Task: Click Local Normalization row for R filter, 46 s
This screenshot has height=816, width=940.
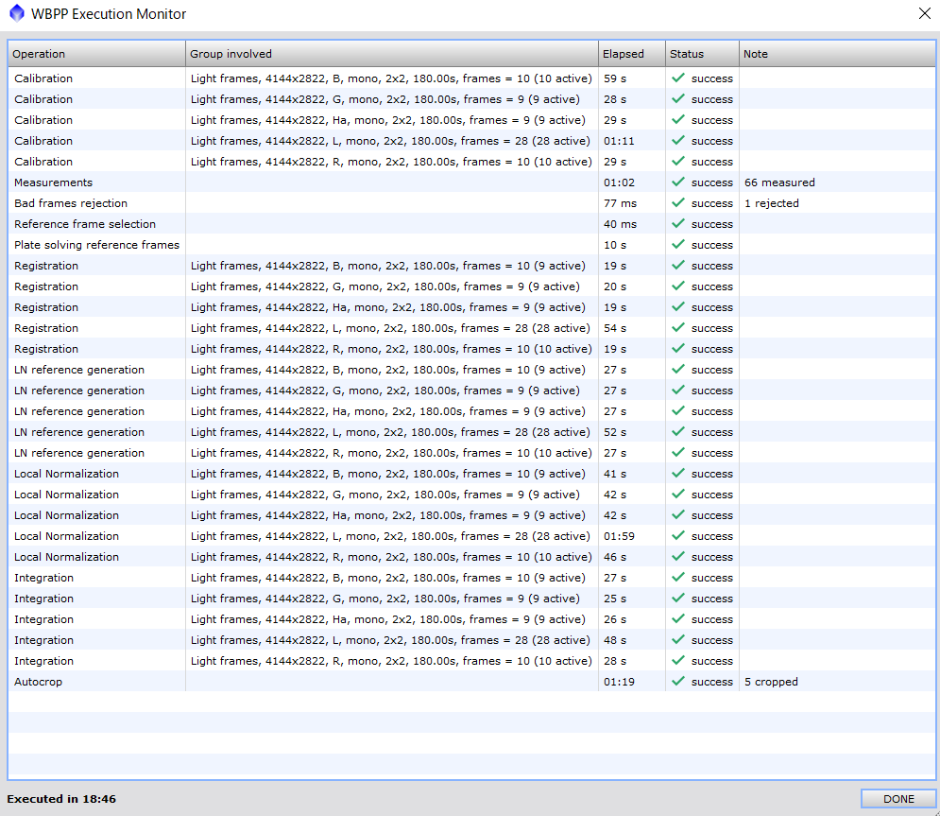Action: click(x=471, y=557)
